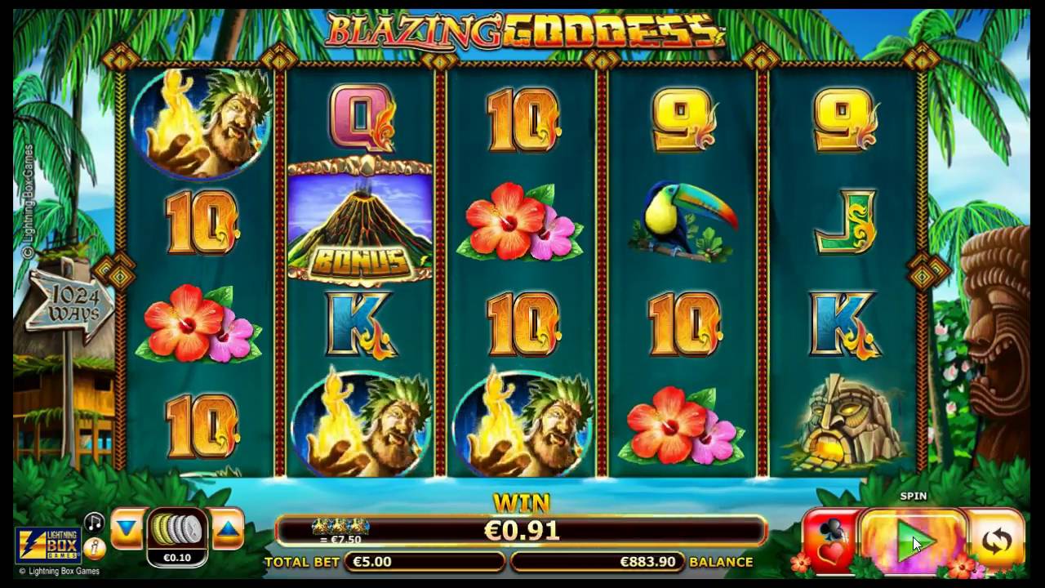Click the gamble card suits button
Viewport: 1045px width, 588px height.
pos(832,541)
